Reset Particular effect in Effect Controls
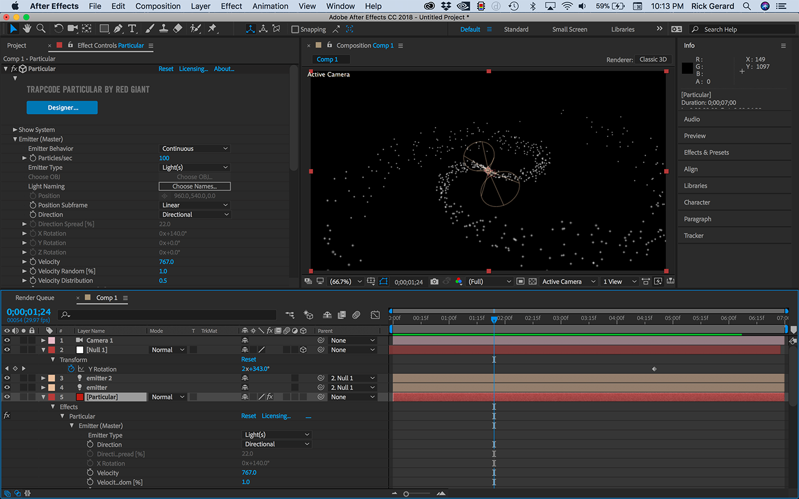This screenshot has height=499, width=799. pyautogui.click(x=166, y=69)
